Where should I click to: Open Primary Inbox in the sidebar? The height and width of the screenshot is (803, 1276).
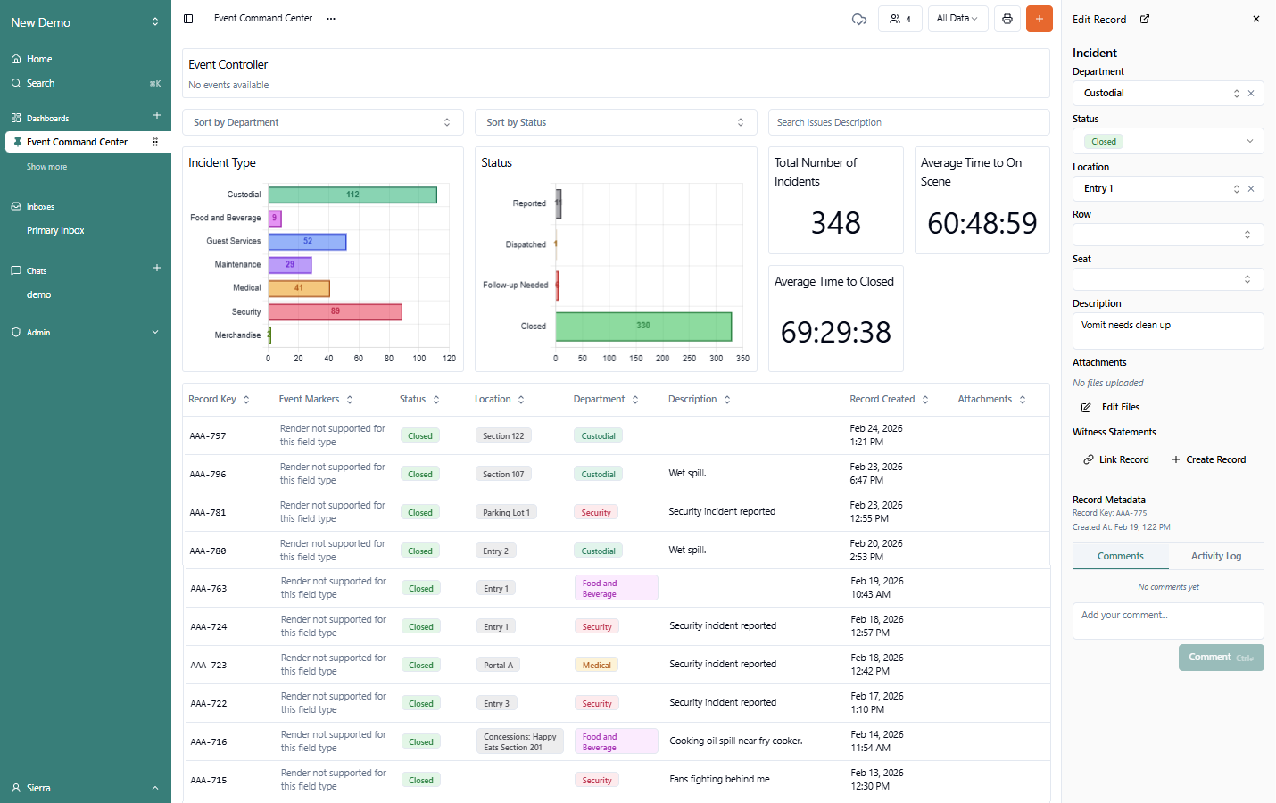(55, 230)
